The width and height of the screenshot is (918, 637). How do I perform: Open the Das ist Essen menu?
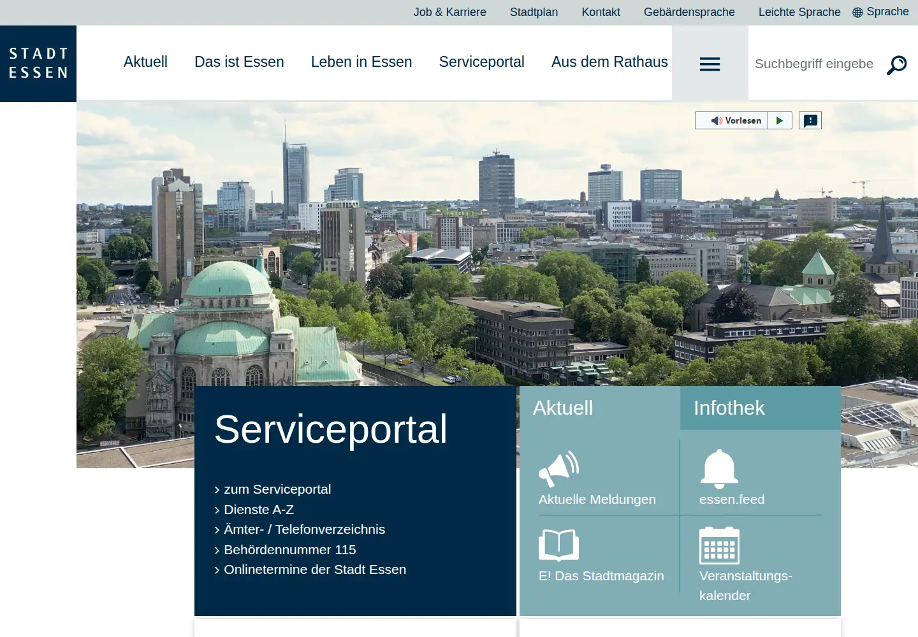(239, 62)
